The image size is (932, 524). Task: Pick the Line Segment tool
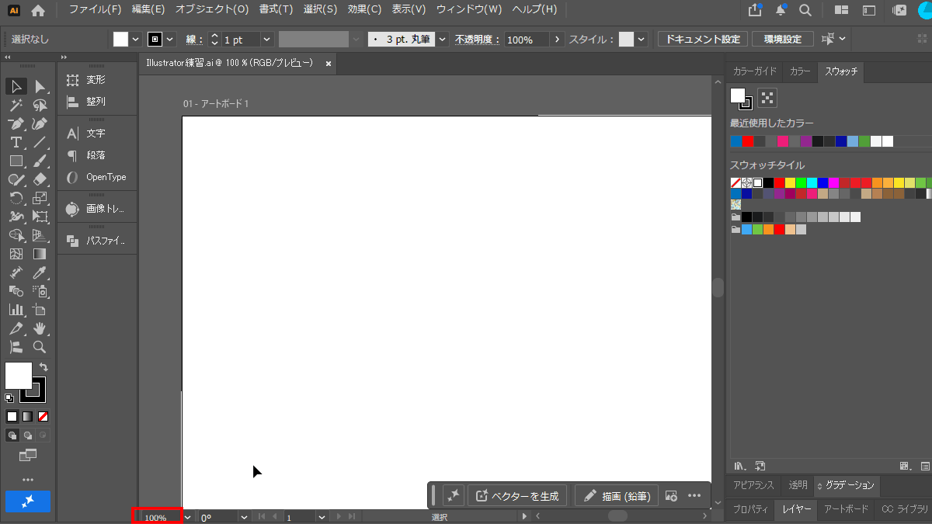point(40,142)
